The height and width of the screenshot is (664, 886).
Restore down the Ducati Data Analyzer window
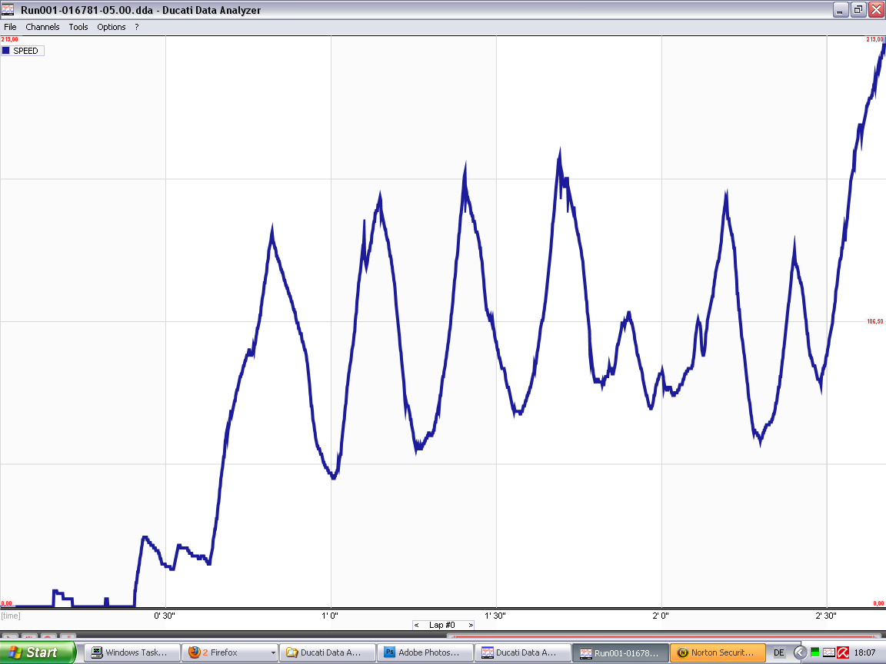pos(858,9)
